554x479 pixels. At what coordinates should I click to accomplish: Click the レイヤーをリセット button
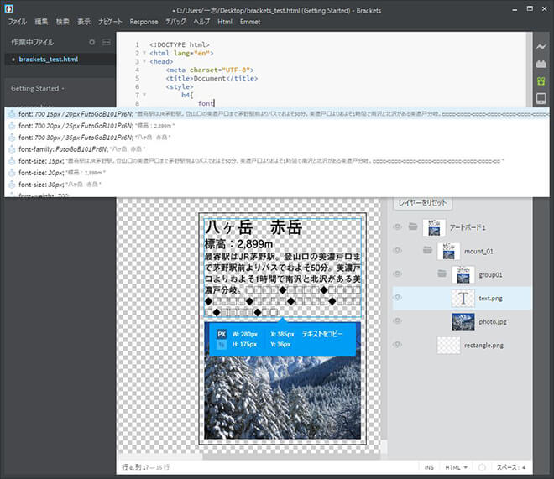coord(422,203)
